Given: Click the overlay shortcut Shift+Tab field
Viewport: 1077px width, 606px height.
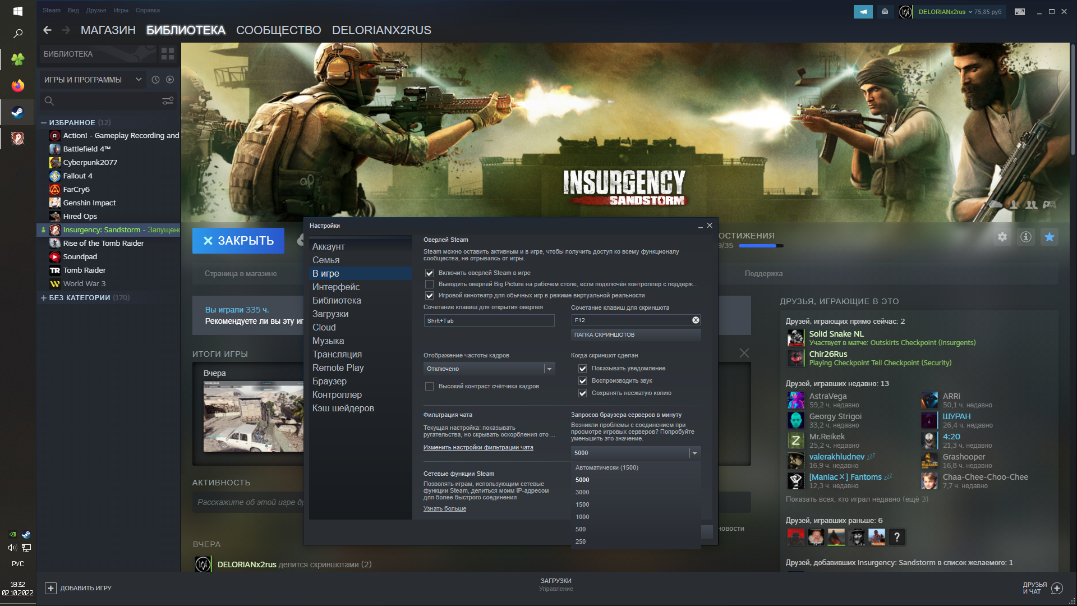Looking at the screenshot, I should (489, 320).
